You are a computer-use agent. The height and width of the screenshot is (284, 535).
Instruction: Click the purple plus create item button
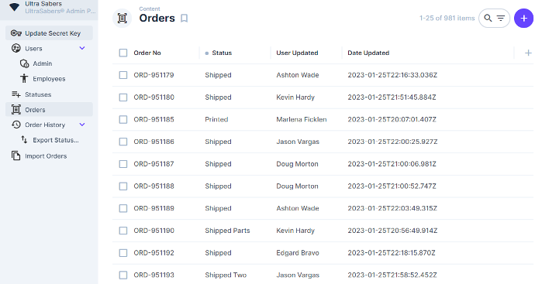tap(523, 19)
